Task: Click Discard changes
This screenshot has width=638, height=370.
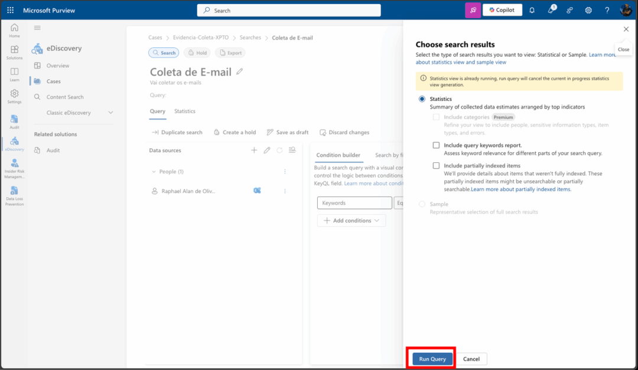Action: (x=344, y=132)
